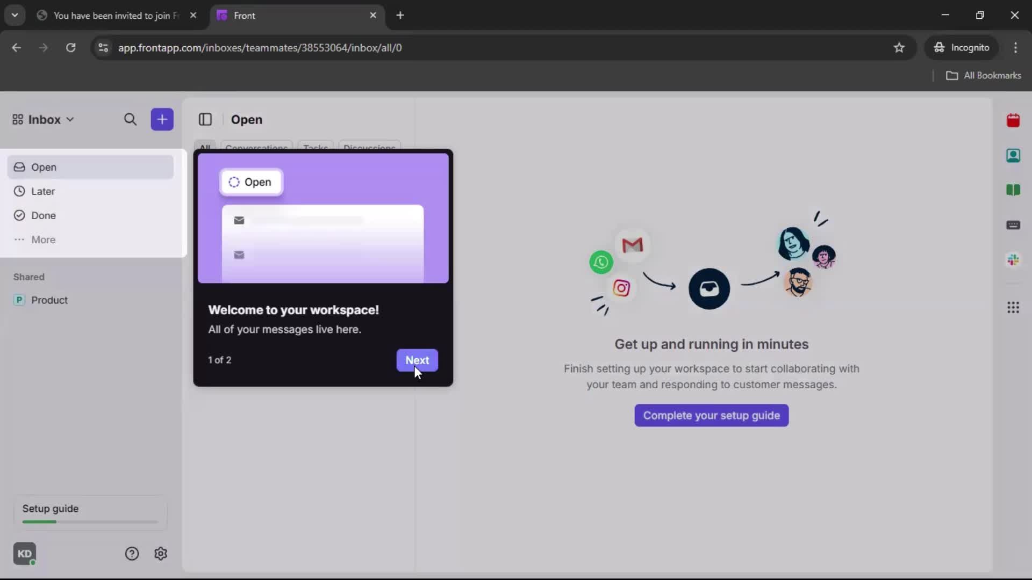Click Next in the welcome popup

[418, 360]
